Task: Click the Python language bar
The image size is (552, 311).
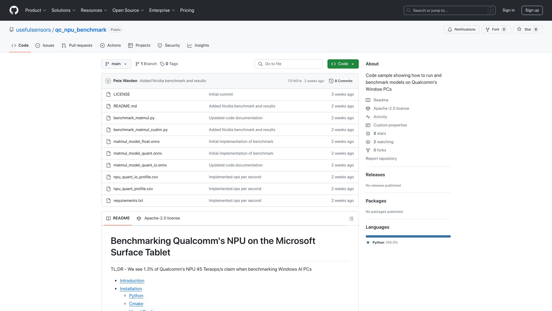Action: coord(408,236)
